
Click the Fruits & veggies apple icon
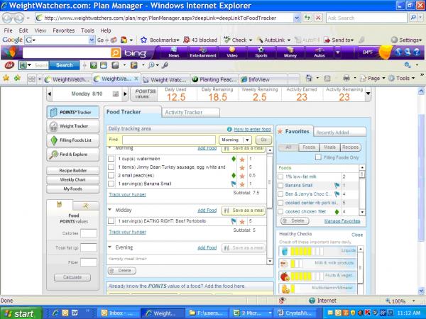(x=285, y=276)
